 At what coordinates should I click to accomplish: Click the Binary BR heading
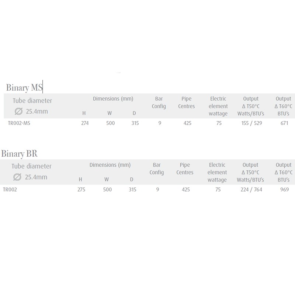coord(20,153)
